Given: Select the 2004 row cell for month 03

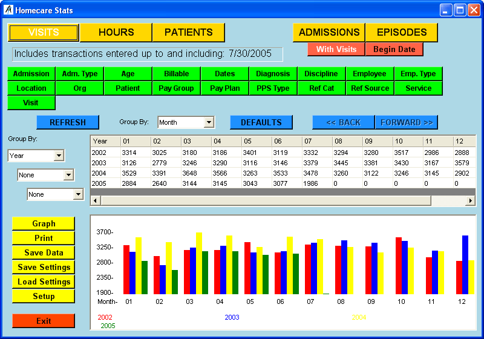Looking at the screenshot, I should (x=195, y=173).
